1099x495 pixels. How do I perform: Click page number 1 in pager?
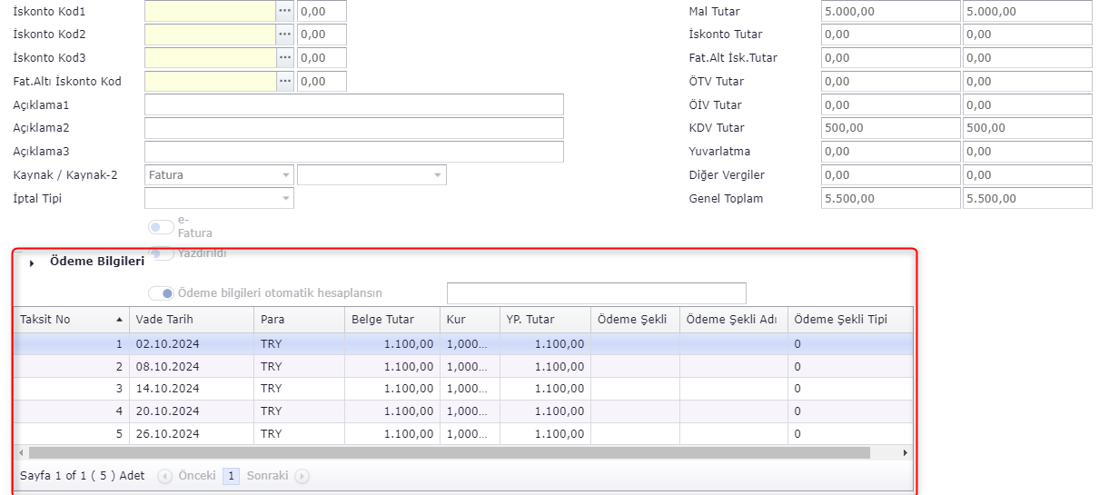[231, 476]
